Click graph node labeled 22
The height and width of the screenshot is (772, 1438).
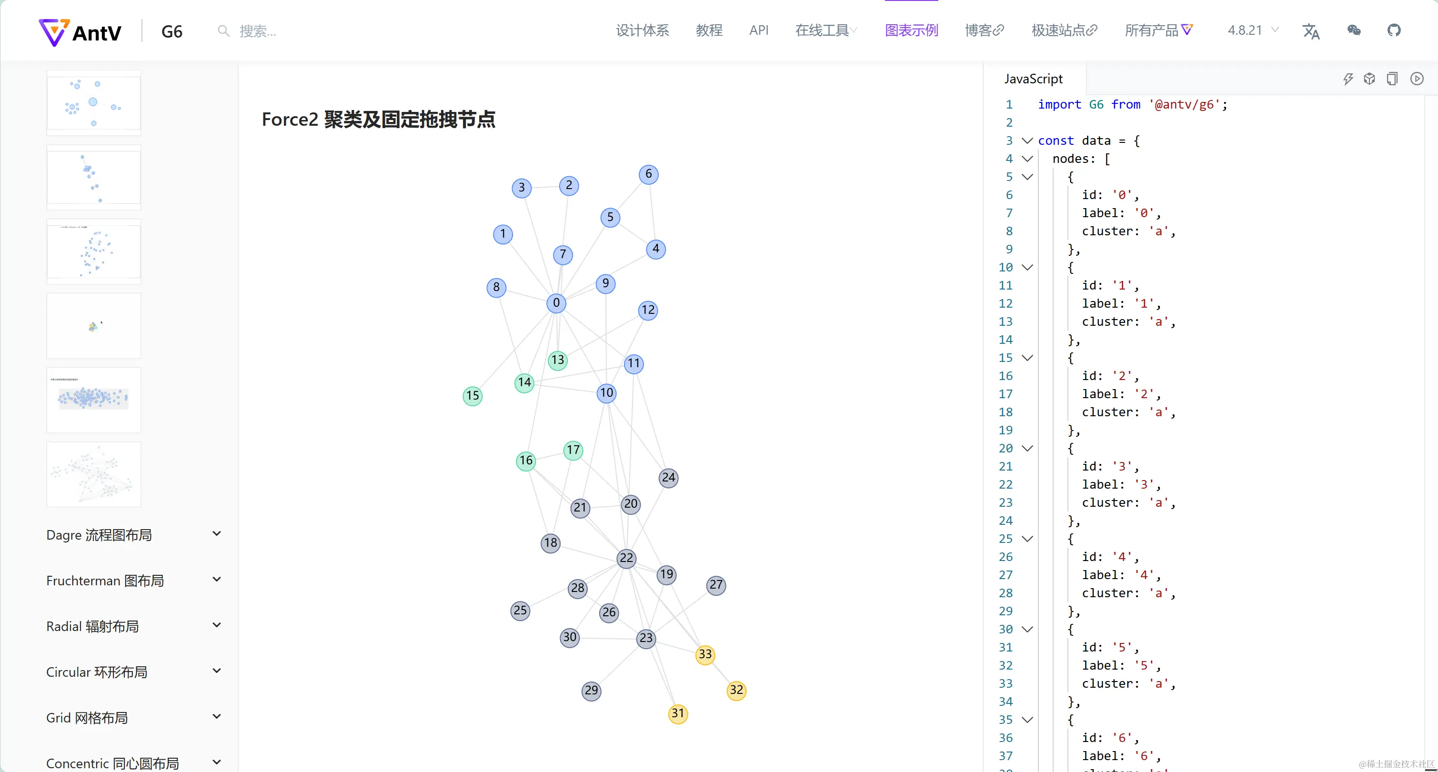click(x=626, y=558)
